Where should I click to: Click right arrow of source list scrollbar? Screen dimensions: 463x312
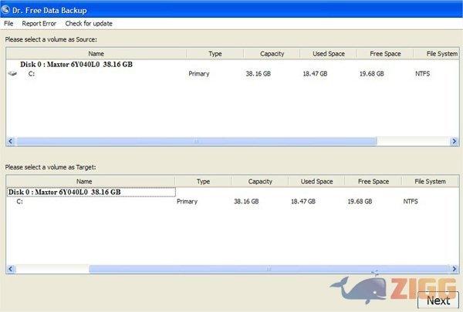[x=454, y=142]
